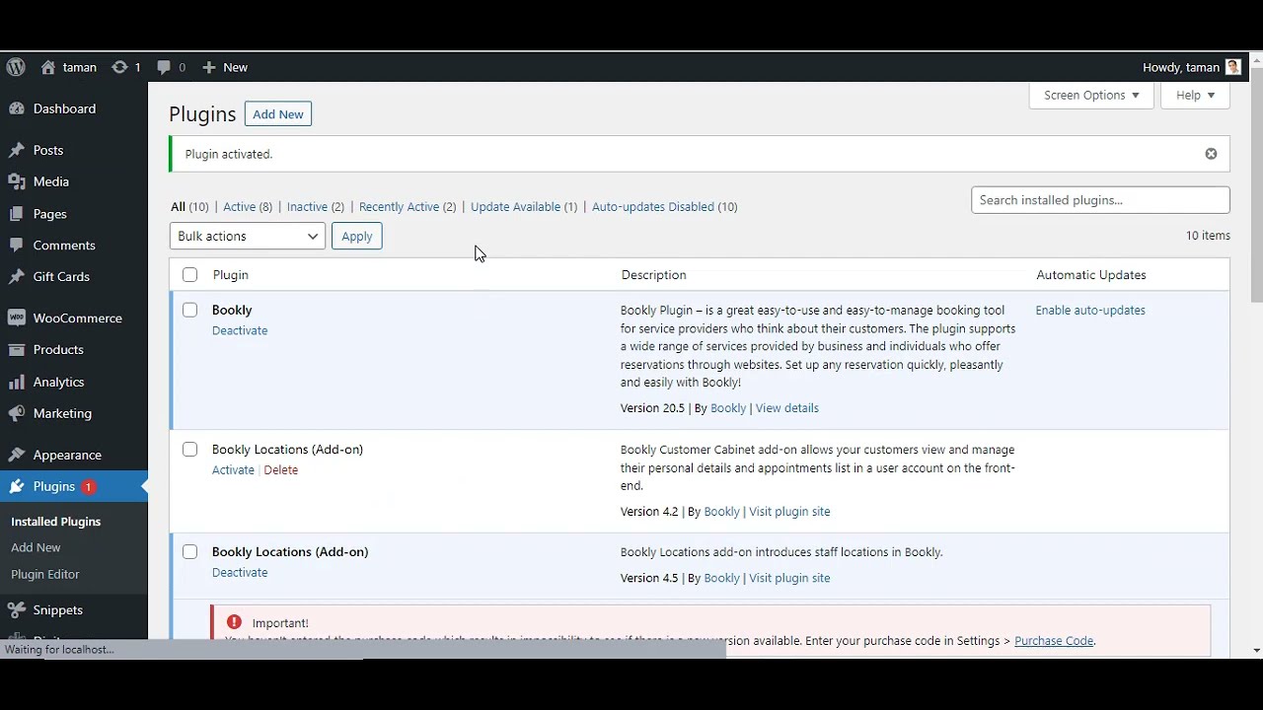Viewport: 1263px width, 710px height.
Task: Expand the Screen Options panel
Action: point(1091,96)
